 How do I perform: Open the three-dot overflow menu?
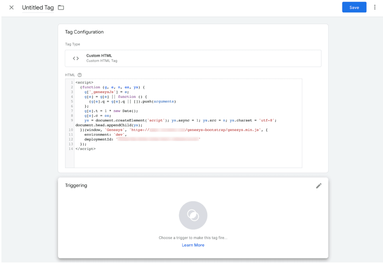pyautogui.click(x=375, y=7)
